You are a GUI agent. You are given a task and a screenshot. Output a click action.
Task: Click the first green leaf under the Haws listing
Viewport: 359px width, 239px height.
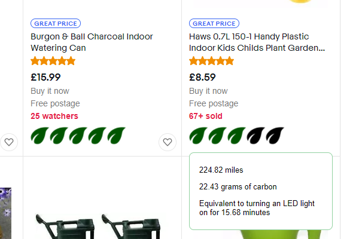tap(199, 136)
